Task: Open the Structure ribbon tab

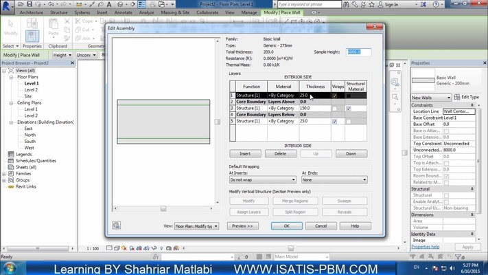Action: [x=59, y=12]
